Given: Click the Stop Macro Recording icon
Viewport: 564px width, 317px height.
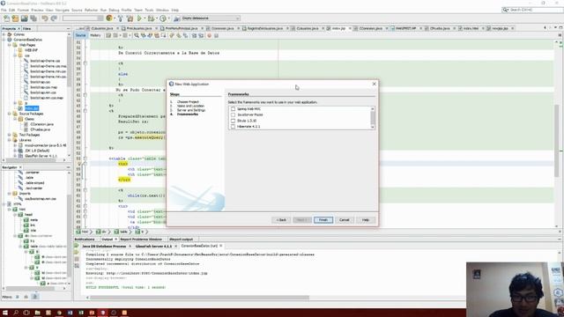Looking at the screenshot, I should (216, 35).
